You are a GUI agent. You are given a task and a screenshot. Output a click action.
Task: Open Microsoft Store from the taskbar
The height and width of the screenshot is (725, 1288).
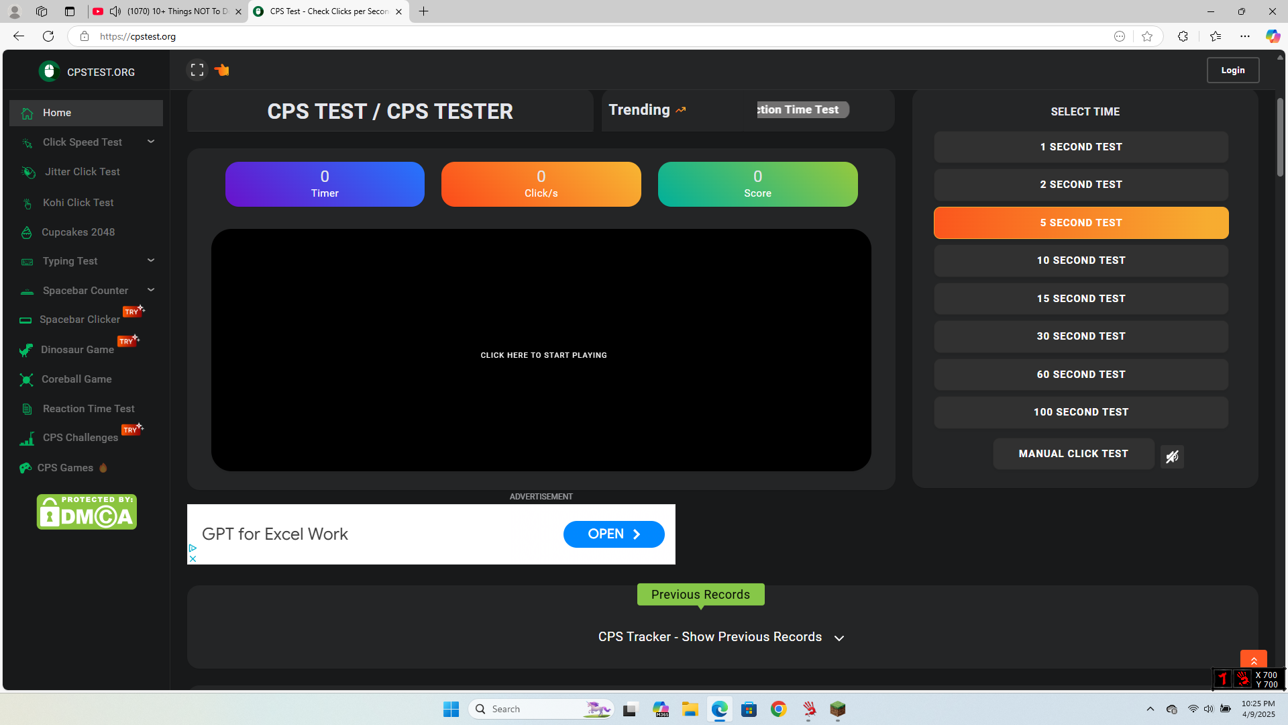pos(749,709)
